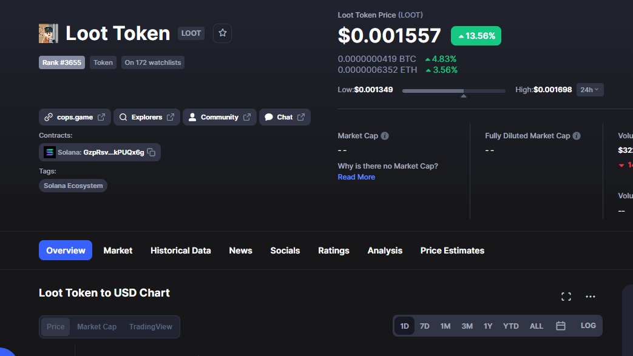The width and height of the screenshot is (633, 356).
Task: Click the Rank #3655 badge
Action: [x=62, y=62]
